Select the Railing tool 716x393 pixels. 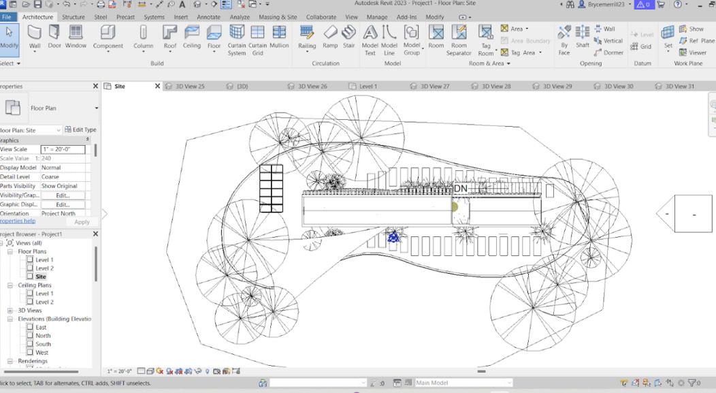tap(307, 37)
